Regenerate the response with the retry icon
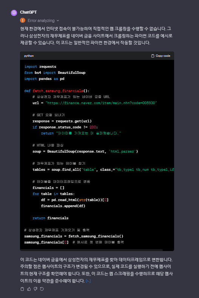 pyautogui.click(x=42, y=289)
